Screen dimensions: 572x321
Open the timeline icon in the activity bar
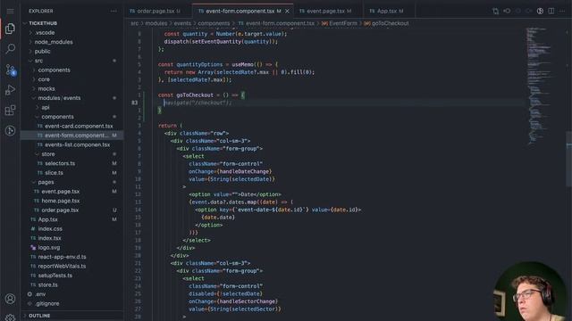pos(10,130)
